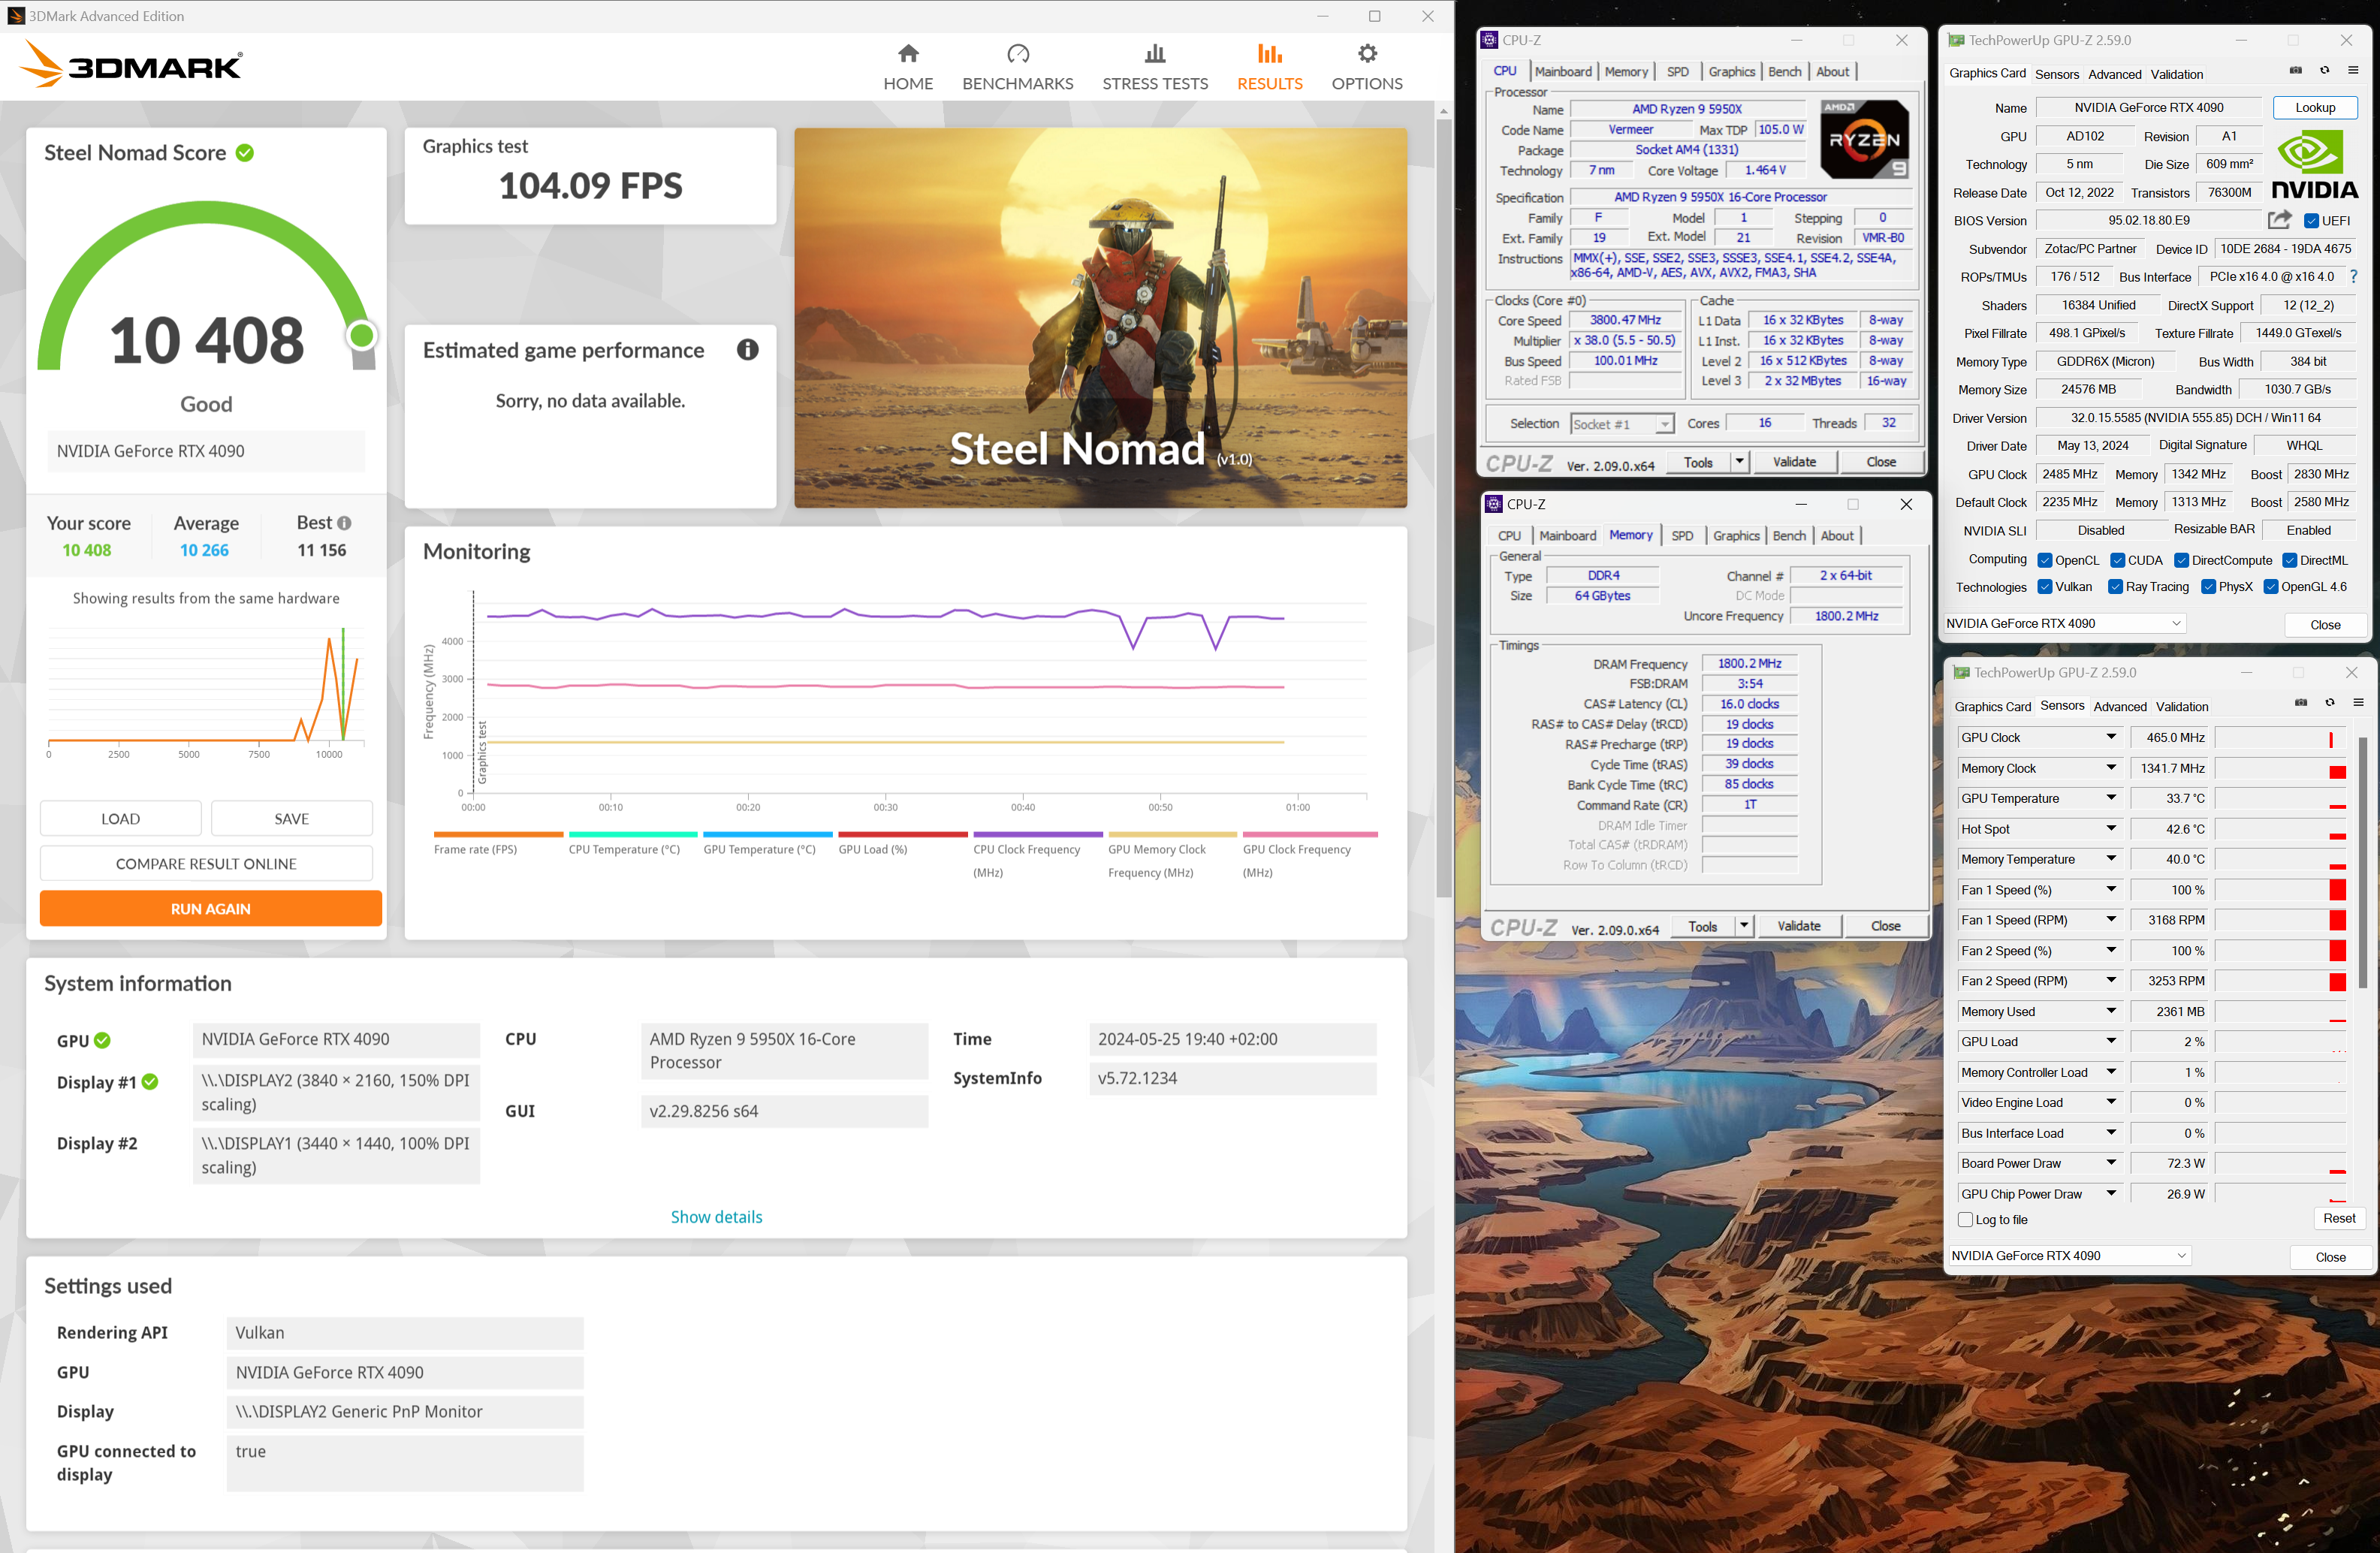Click the GPU-Z Sensors window title icon
Image resolution: width=2380 pixels, height=1553 pixels.
pos(1961,673)
